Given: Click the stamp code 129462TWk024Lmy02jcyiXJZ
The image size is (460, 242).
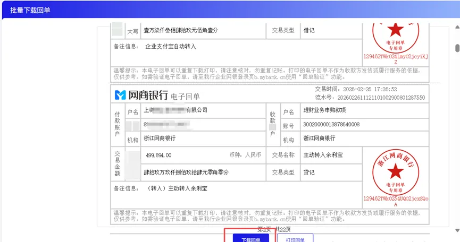Looking at the screenshot, I should [x=396, y=59].
